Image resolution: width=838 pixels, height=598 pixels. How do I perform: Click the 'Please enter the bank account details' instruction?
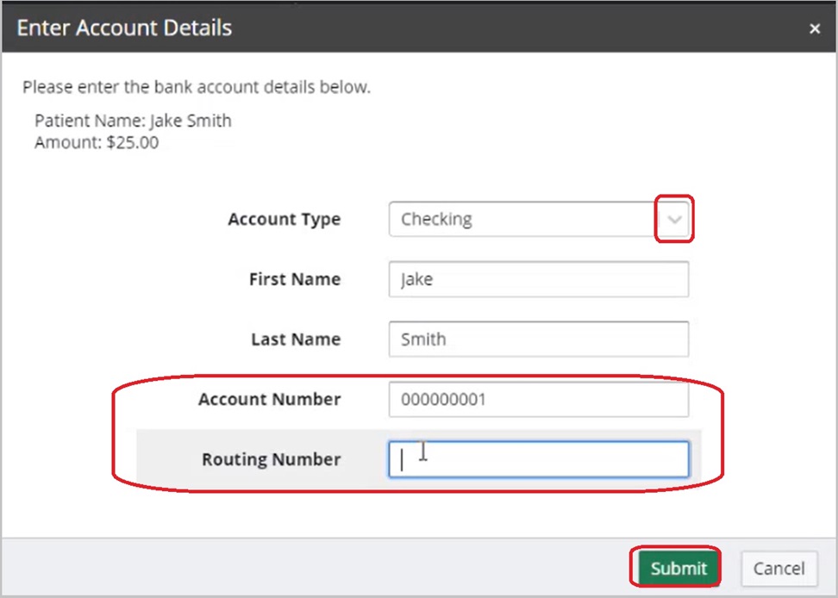pyautogui.click(x=197, y=87)
